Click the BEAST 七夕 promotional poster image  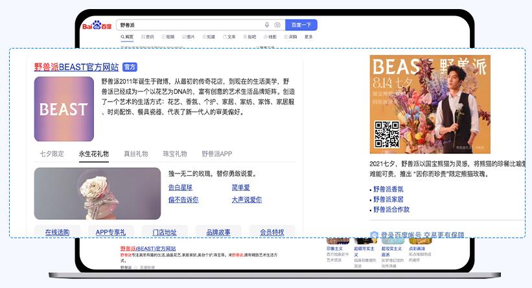pos(430,104)
